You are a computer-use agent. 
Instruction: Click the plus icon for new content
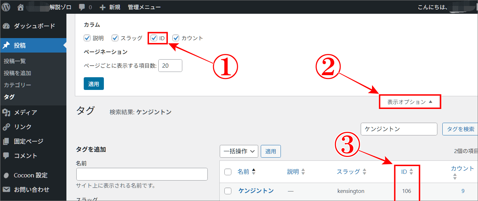[x=103, y=7]
